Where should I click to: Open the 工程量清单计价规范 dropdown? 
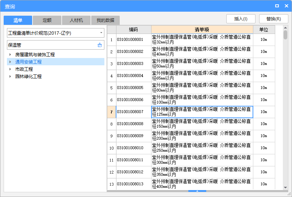pyautogui.click(x=101, y=33)
